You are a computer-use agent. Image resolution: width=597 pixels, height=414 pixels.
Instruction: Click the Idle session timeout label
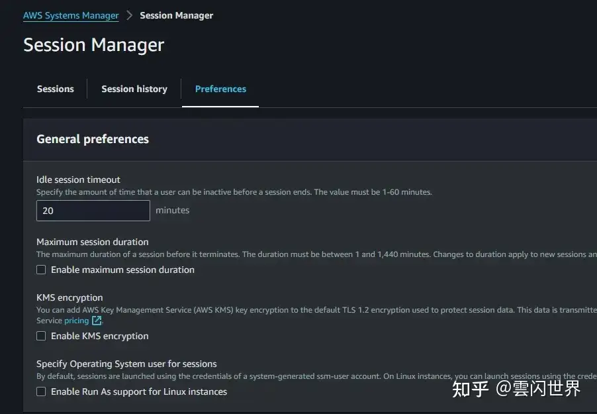pos(78,180)
